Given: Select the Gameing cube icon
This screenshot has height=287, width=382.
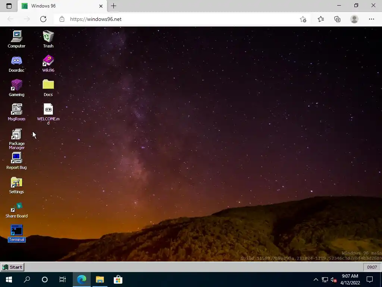Looking at the screenshot, I should [x=16, y=88].
